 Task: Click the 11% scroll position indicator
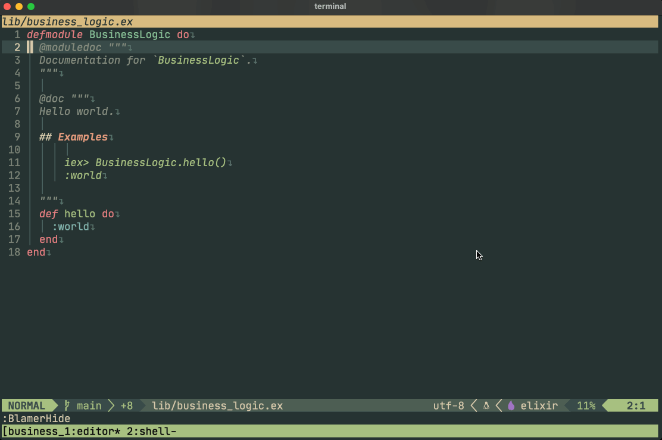click(x=586, y=406)
